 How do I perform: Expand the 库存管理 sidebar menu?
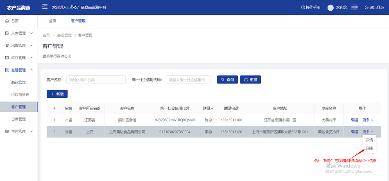click(18, 58)
